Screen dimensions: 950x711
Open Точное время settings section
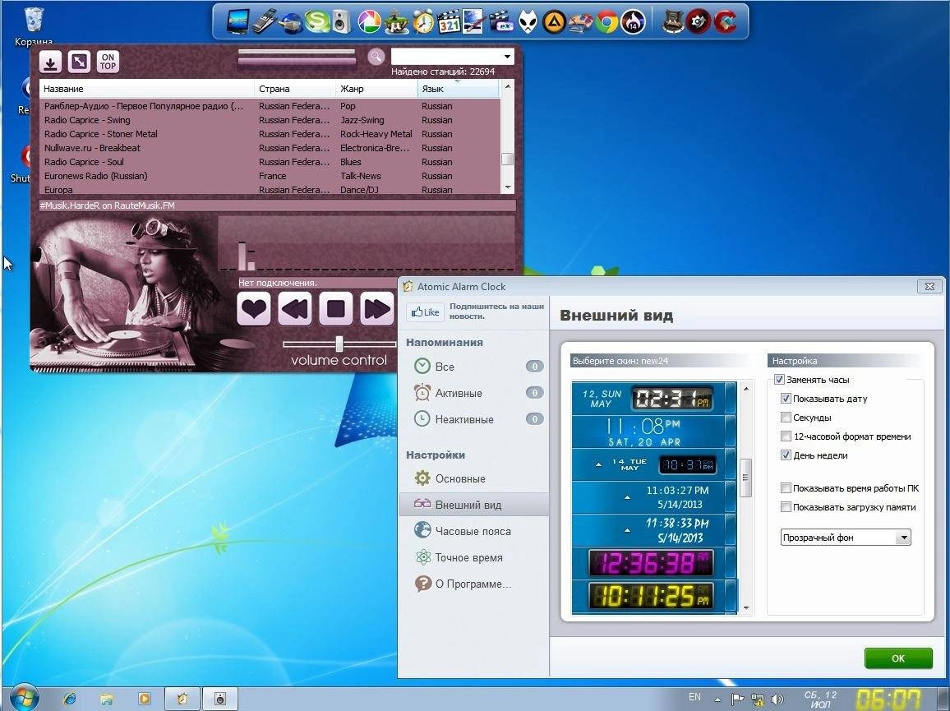(x=474, y=557)
